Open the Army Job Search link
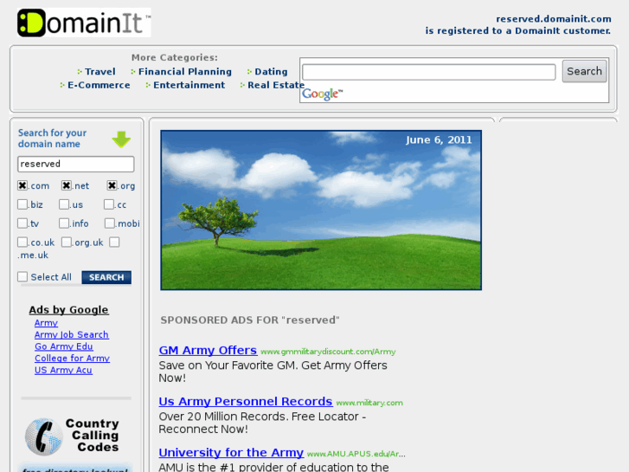Image resolution: width=629 pixels, height=472 pixels. (72, 334)
